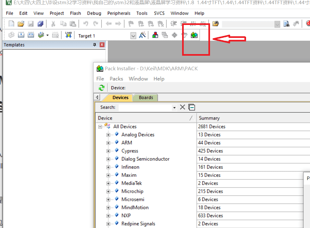Sort by Device column header
The image size is (310, 228).
click(146, 118)
